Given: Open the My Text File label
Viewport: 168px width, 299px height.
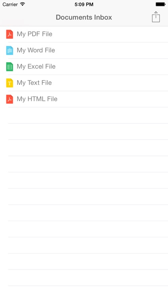Looking at the screenshot, I should tap(34, 83).
